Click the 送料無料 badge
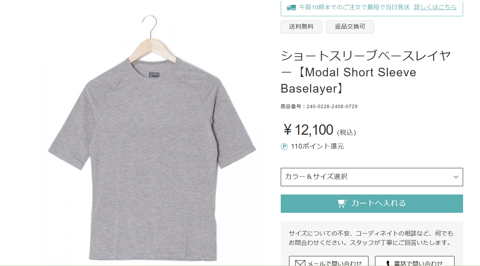The height and width of the screenshot is (266, 480). (x=301, y=27)
